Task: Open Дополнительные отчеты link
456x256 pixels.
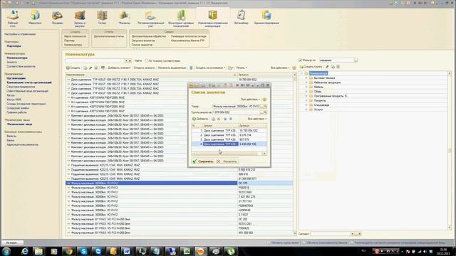Action: coord(109,36)
